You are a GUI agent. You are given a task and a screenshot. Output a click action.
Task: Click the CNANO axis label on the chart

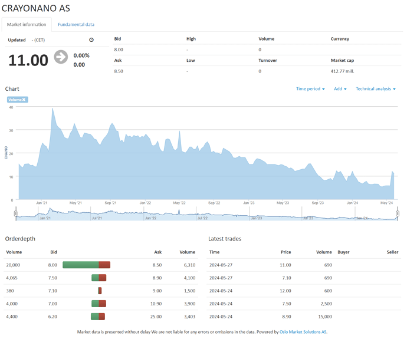(x=6, y=153)
